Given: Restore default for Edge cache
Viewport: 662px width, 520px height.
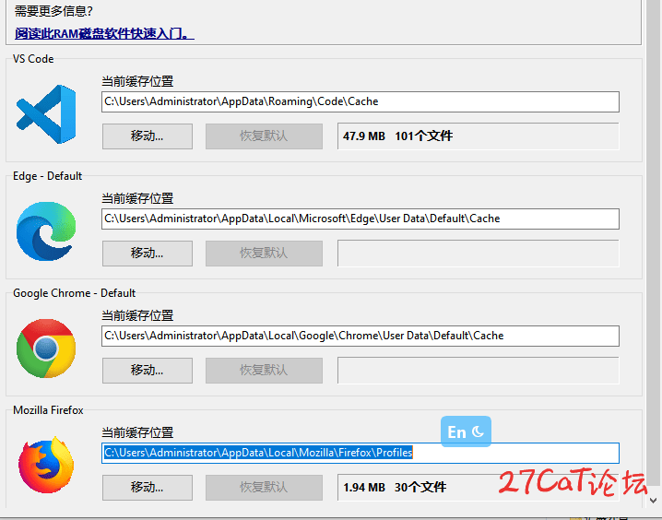Looking at the screenshot, I should 264,254.
